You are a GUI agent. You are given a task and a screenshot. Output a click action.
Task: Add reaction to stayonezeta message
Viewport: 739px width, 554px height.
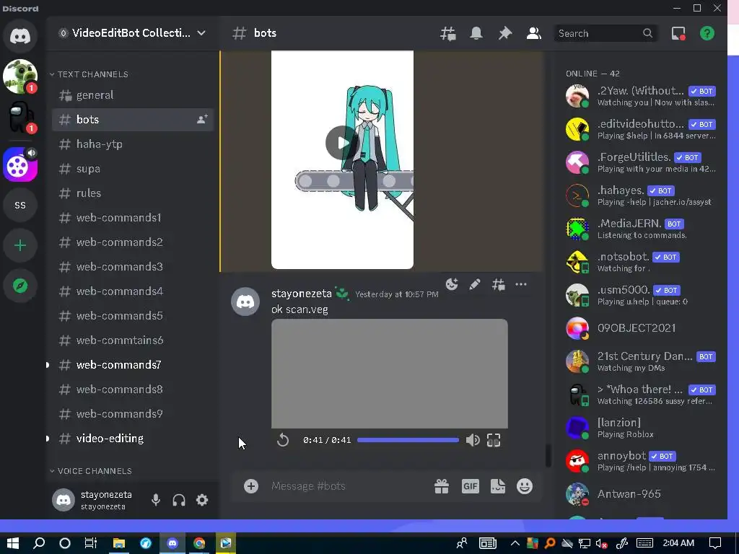coord(452,284)
